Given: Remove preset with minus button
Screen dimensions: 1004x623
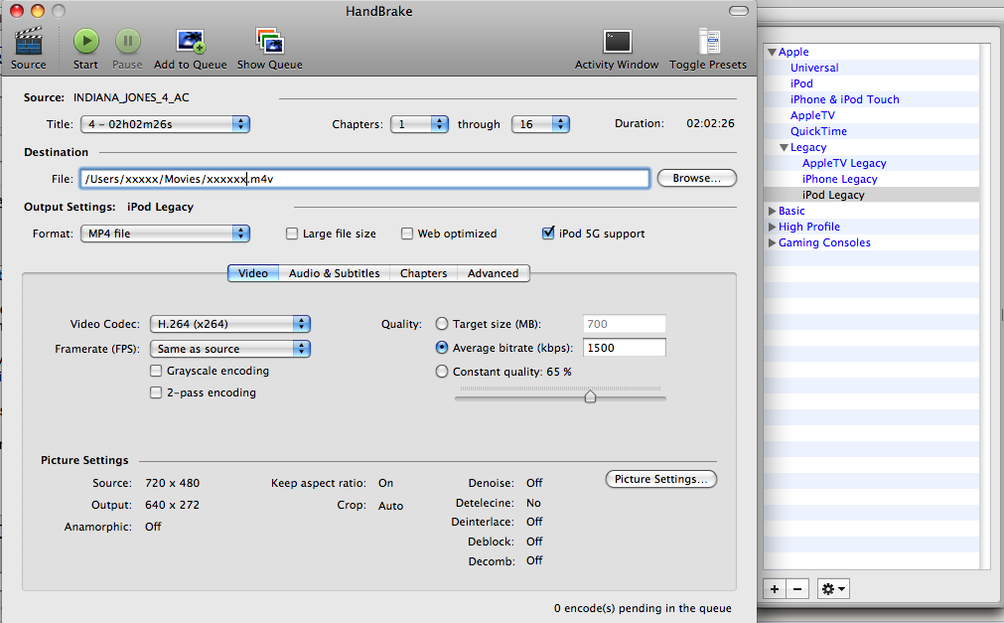Looking at the screenshot, I should click(x=797, y=589).
